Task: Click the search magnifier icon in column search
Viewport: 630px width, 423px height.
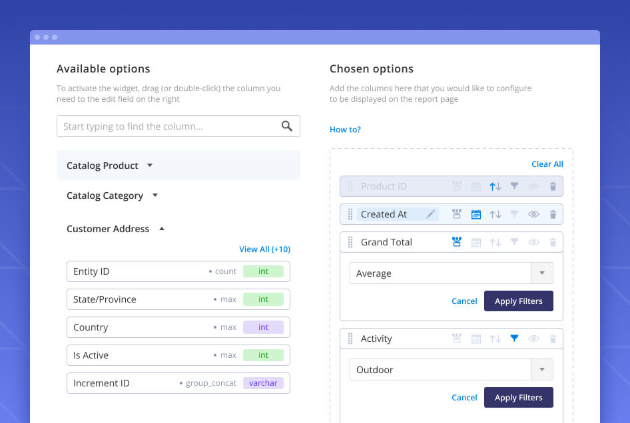Action: point(287,126)
